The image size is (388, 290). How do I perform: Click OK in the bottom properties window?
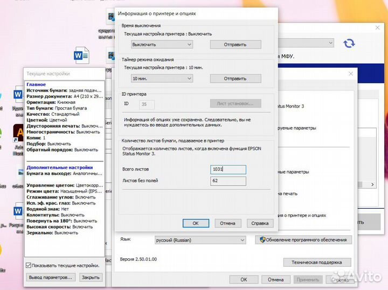pyautogui.click(x=244, y=279)
